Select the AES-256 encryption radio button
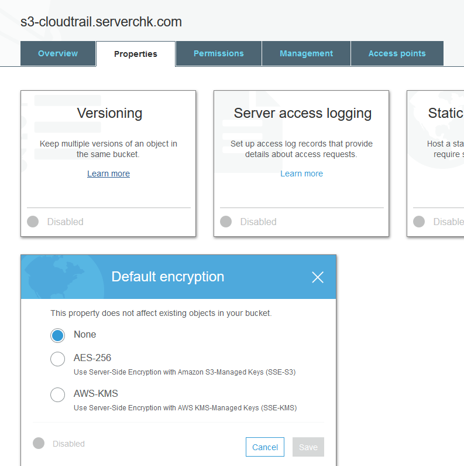Screen dimensions: 464x466 pyautogui.click(x=57, y=359)
